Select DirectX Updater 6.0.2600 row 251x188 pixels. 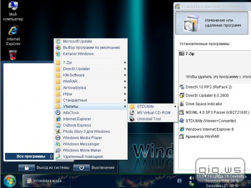[x=215, y=95]
